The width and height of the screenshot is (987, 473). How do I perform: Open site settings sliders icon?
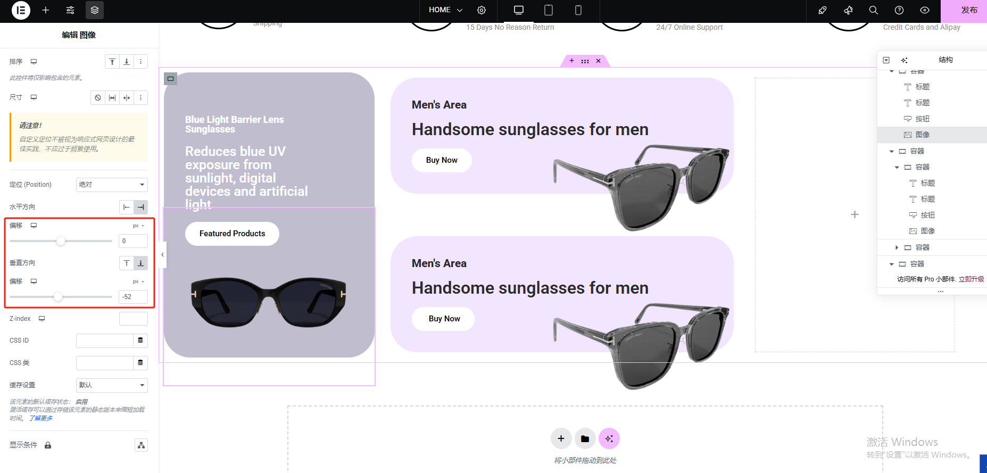(70, 10)
